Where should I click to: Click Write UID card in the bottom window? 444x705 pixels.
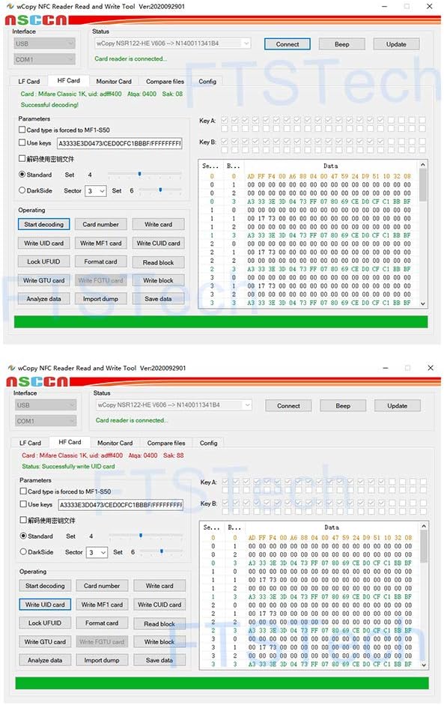(45, 605)
